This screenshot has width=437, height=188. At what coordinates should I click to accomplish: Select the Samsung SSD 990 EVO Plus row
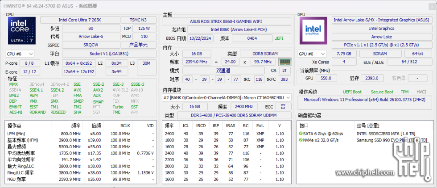click(365, 140)
